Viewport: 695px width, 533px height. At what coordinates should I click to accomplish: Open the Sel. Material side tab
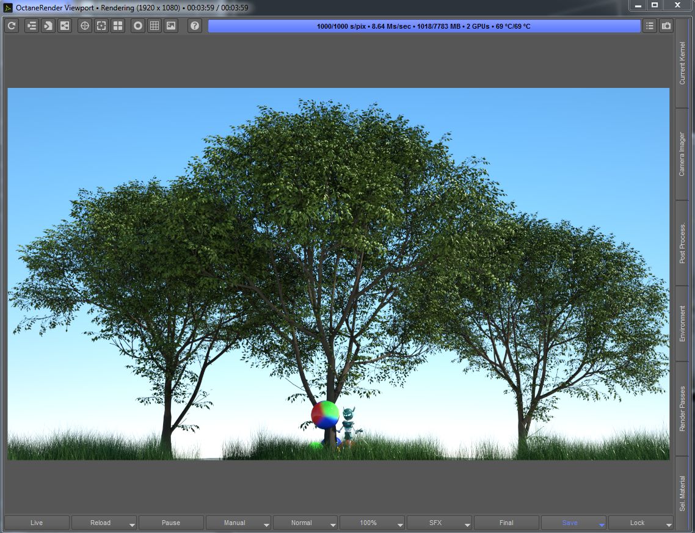pos(682,493)
